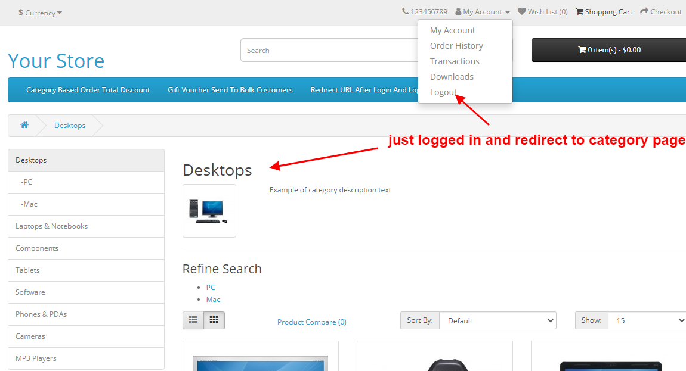Click the phone icon beside 123456789

click(x=405, y=11)
